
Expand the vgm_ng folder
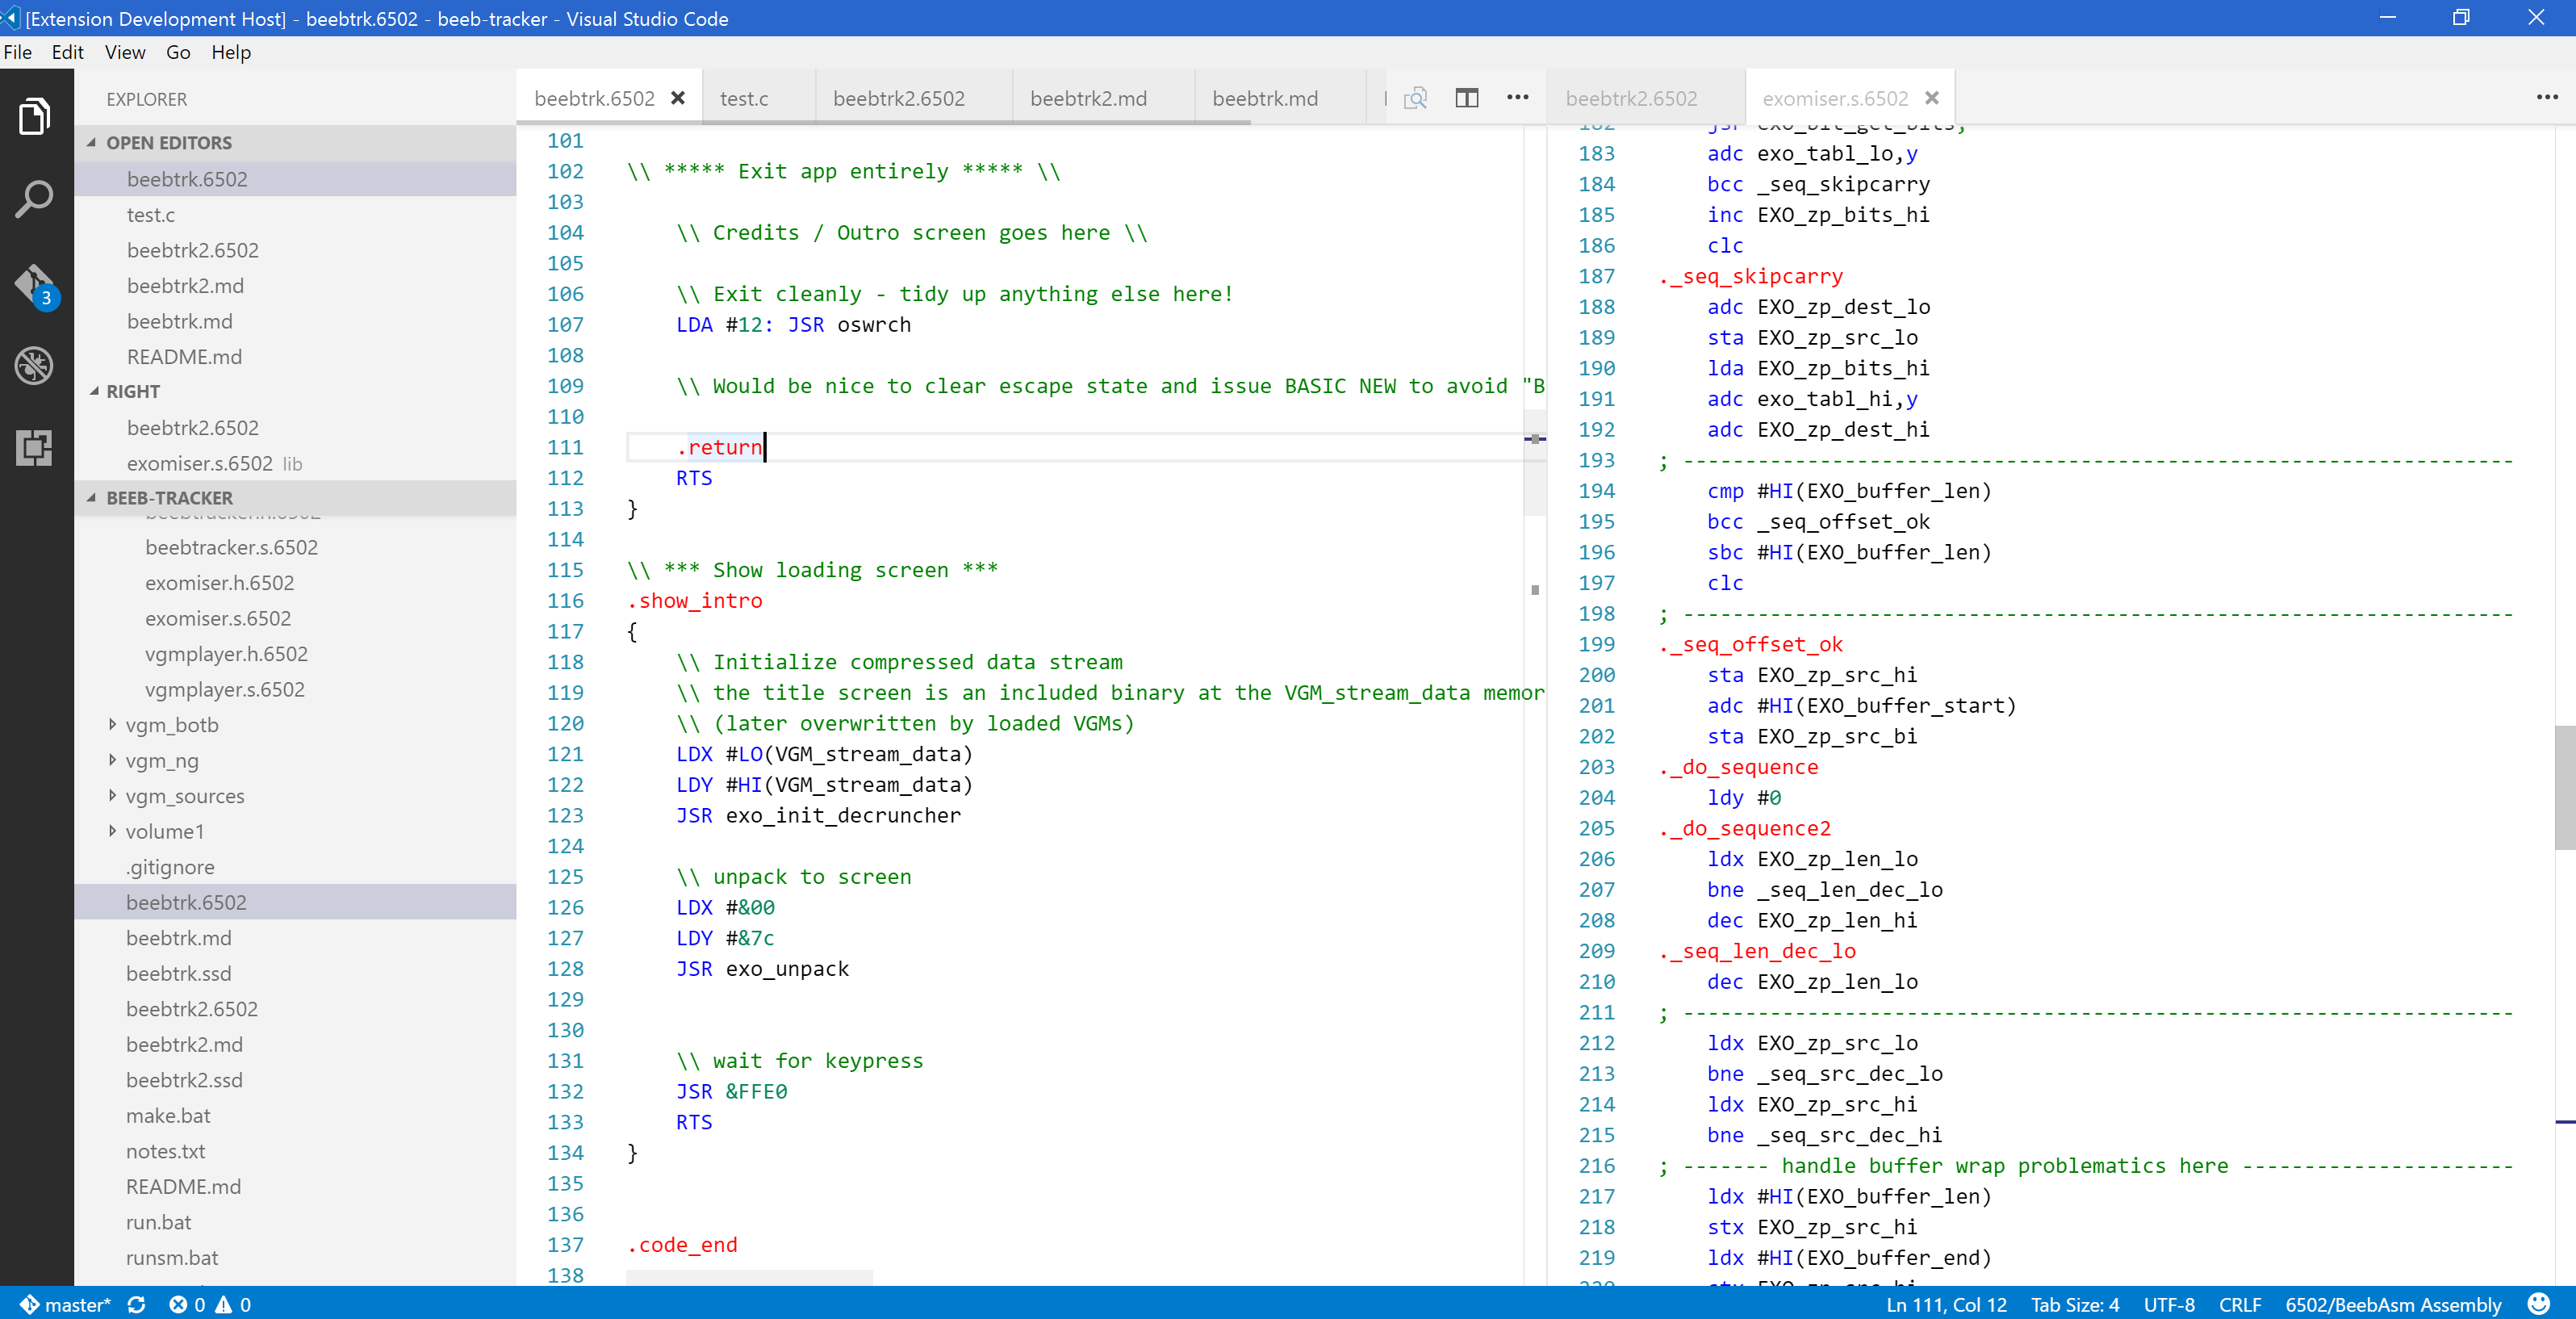[x=295, y=761]
